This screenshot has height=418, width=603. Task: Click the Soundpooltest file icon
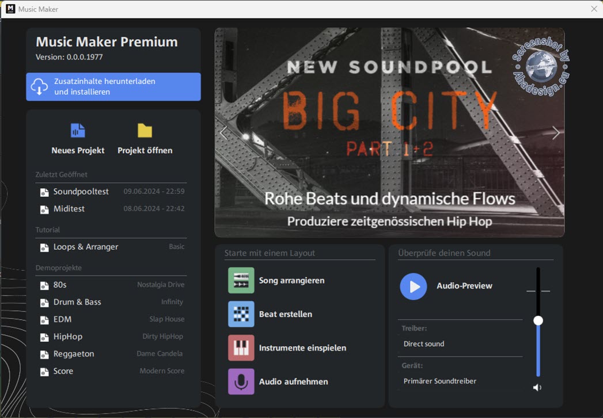click(x=44, y=192)
